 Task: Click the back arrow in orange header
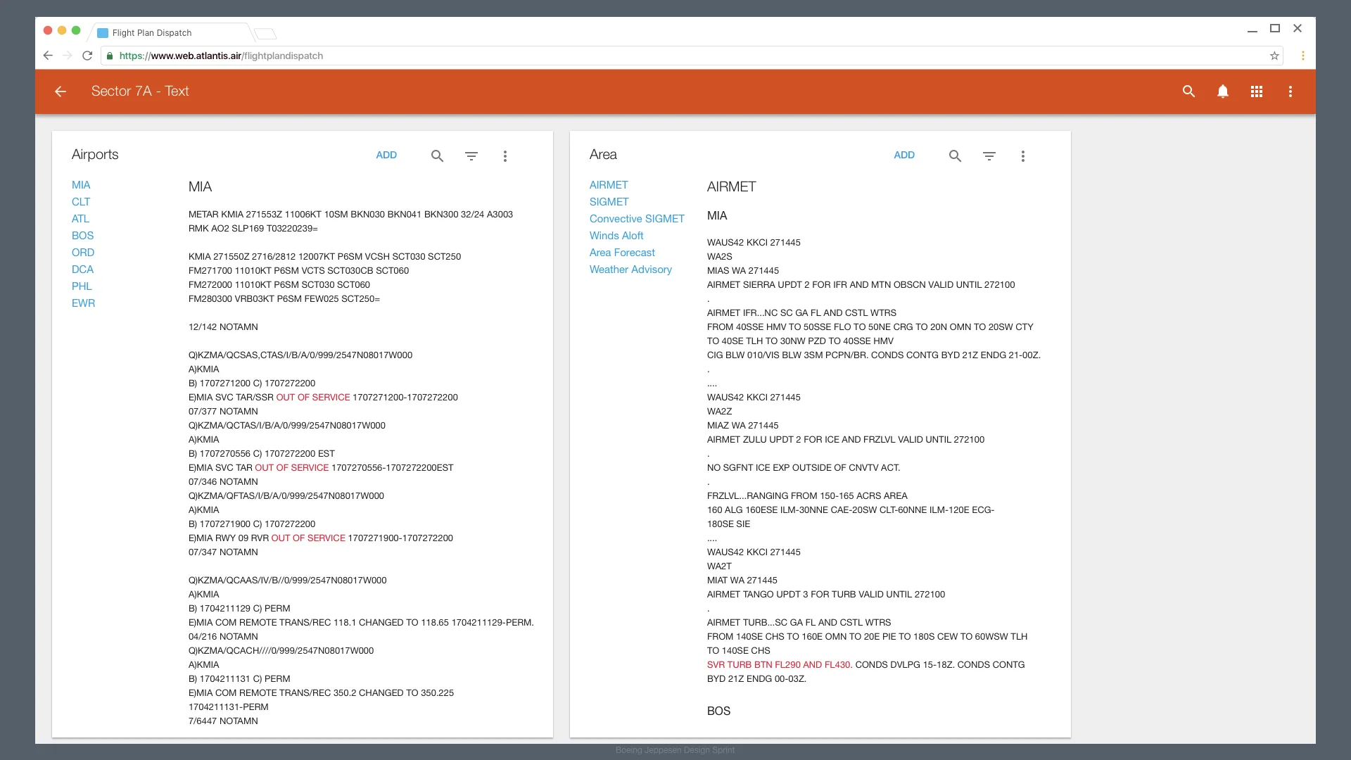click(61, 91)
